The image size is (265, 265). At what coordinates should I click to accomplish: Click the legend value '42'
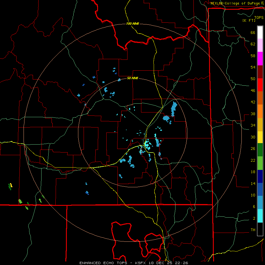253,102
